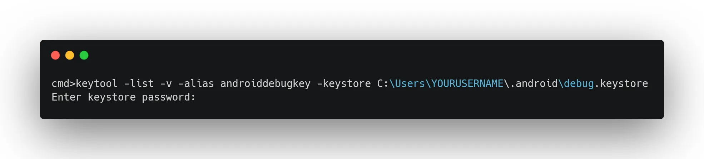The width and height of the screenshot is (704, 159).
Task: Click the blue \debug path segment
Action: click(576, 84)
